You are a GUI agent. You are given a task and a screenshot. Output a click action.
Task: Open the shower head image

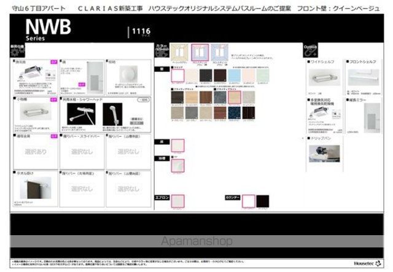pos(112,114)
